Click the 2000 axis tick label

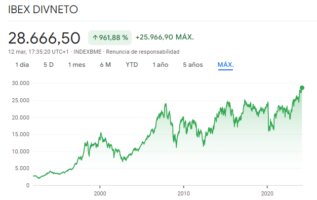100,193
